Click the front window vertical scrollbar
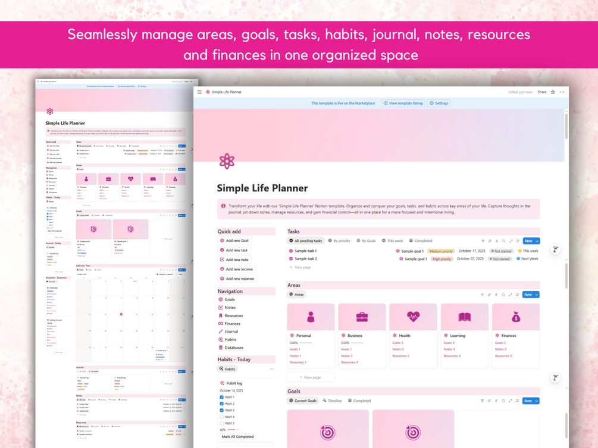The image size is (598, 448). tap(566, 126)
